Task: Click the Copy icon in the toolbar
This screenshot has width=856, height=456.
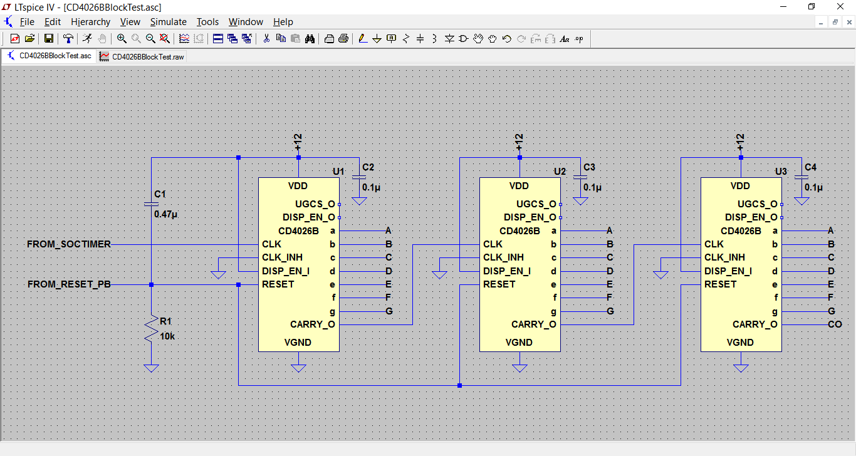Action: point(281,39)
